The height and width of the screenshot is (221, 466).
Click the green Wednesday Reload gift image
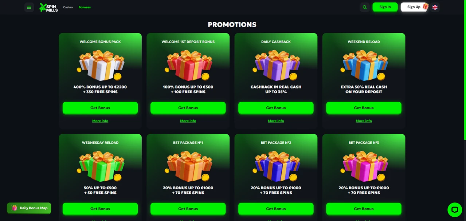(x=101, y=166)
